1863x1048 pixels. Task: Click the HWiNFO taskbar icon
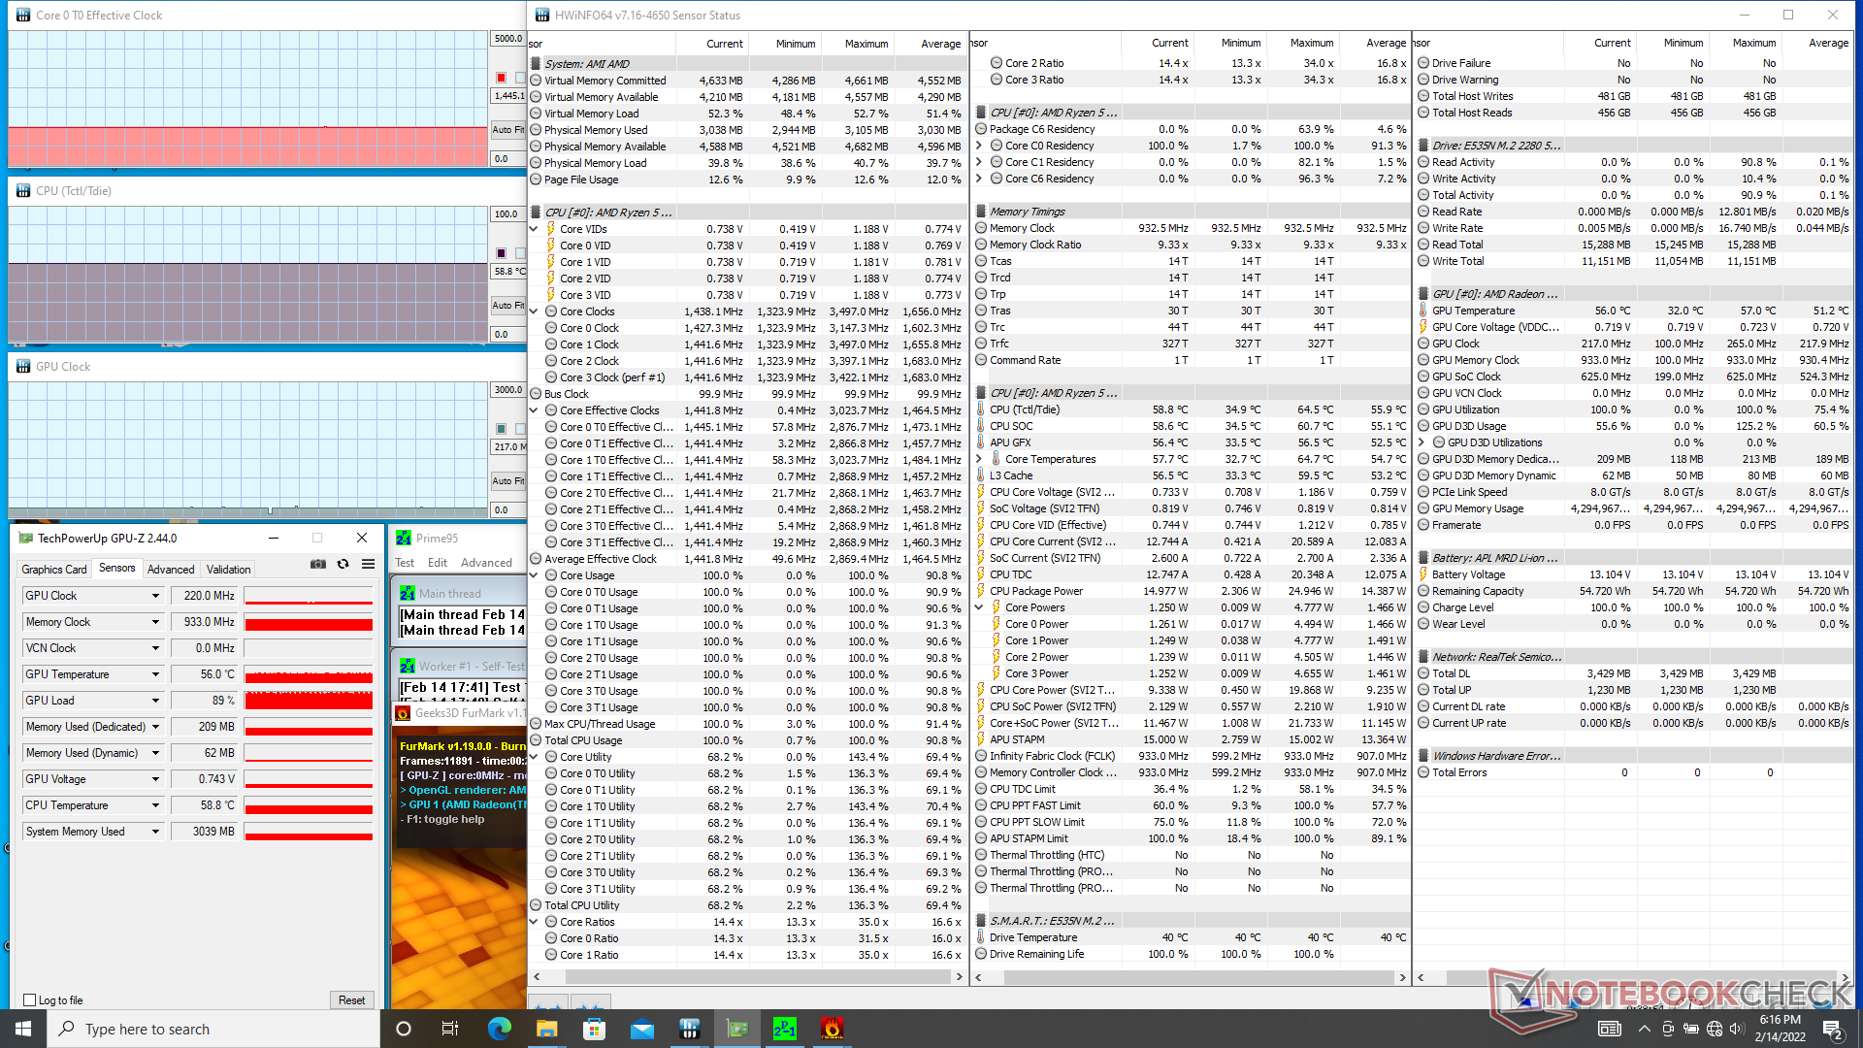click(690, 1029)
